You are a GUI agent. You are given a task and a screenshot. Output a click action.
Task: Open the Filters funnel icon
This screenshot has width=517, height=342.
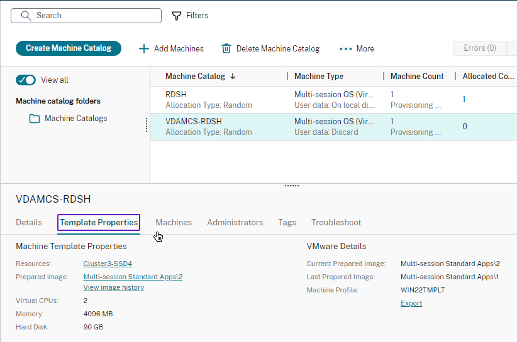[177, 16]
